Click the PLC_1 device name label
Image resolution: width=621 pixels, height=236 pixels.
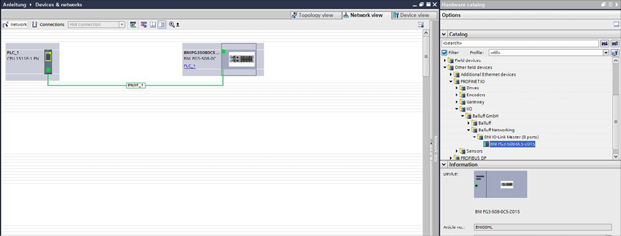coord(13,53)
